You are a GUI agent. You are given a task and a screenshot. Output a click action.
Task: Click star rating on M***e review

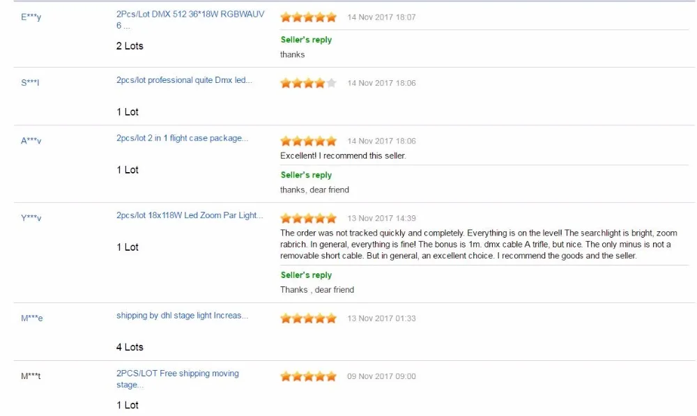(309, 318)
